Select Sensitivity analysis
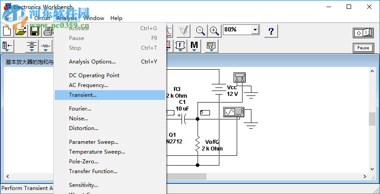The width and height of the screenshot is (380, 194). (110, 185)
